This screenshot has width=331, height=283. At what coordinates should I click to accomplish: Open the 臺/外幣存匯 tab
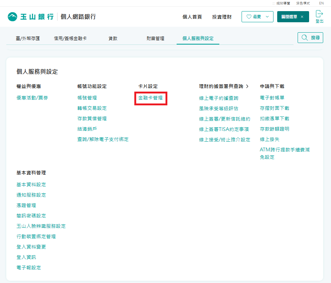coord(28,39)
